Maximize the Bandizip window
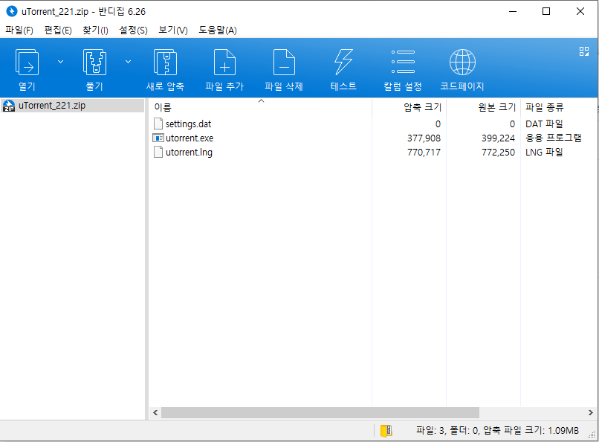Viewport: 599px width, 442px height. pyautogui.click(x=546, y=11)
